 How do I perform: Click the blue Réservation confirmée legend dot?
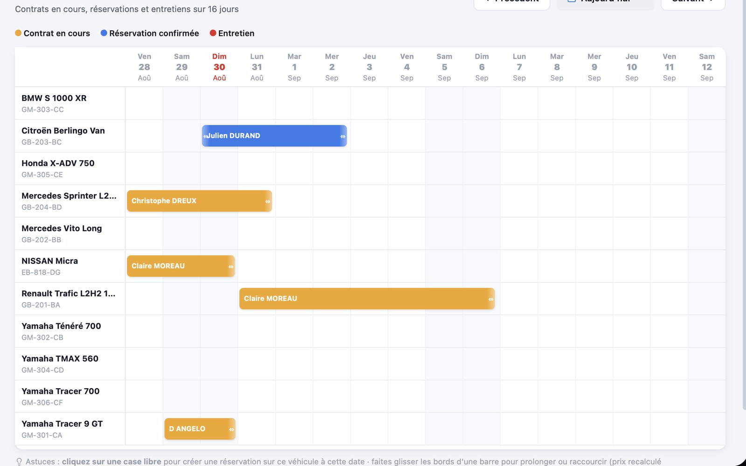point(104,33)
